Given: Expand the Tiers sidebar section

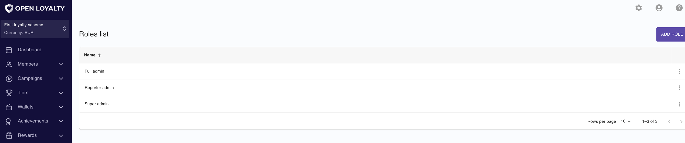Looking at the screenshot, I should pyautogui.click(x=35, y=93).
